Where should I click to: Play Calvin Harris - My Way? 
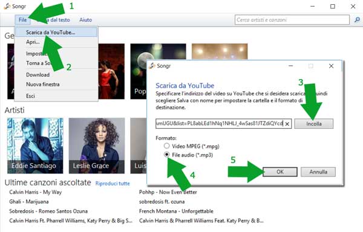click(36, 192)
